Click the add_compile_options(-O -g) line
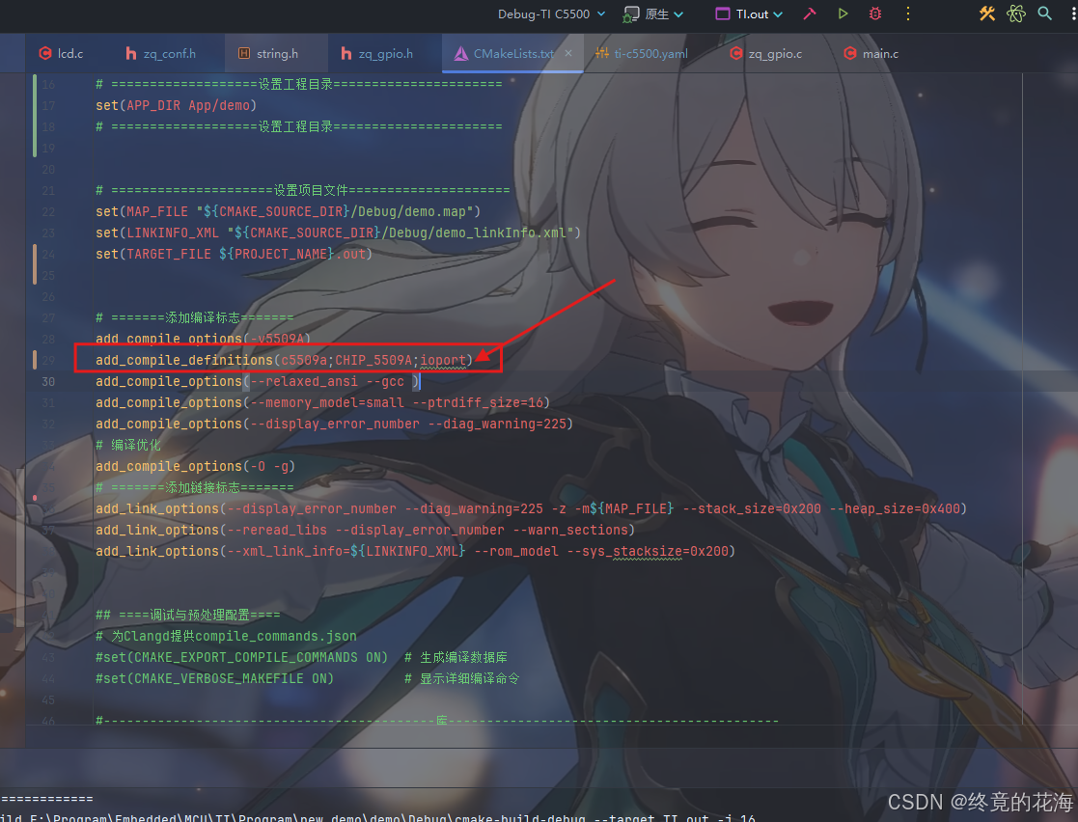This screenshot has height=822, width=1078. point(195,466)
